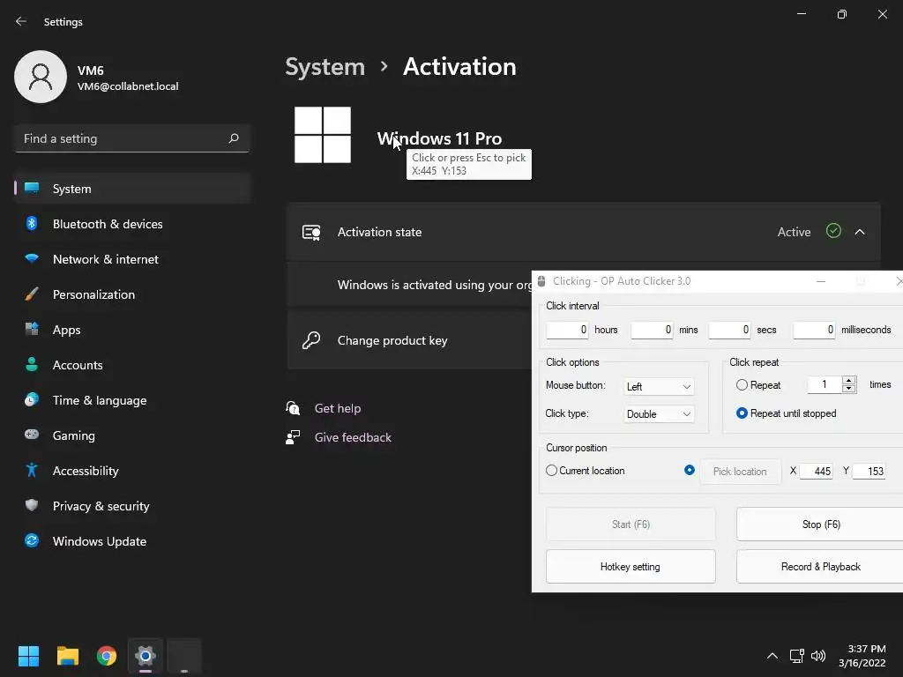The height and width of the screenshot is (677, 903).
Task: Click the Get help link
Action: point(338,408)
